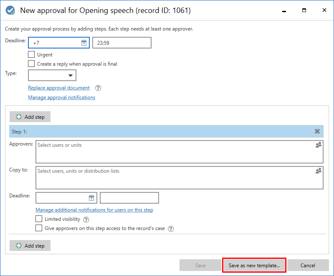
Task: Maximize the approval window
Action: click(304, 10)
